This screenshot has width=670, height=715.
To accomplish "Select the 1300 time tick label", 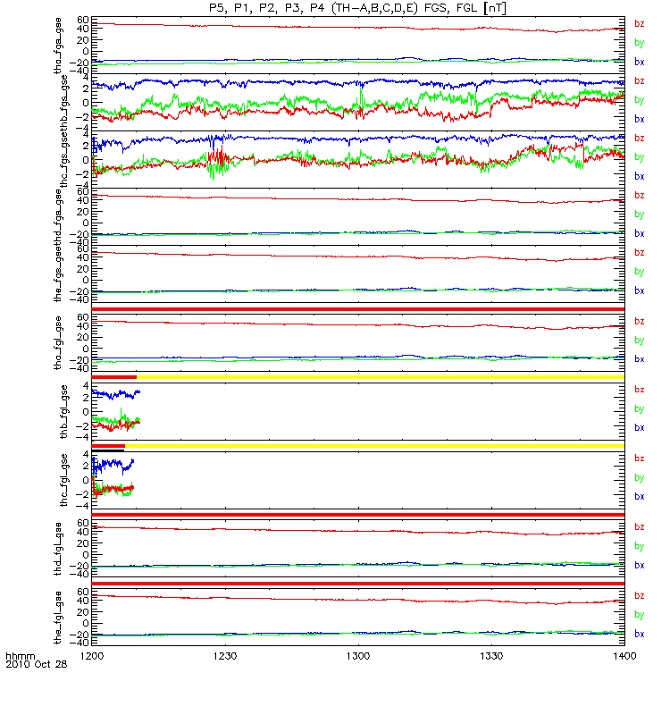I will pos(358,656).
